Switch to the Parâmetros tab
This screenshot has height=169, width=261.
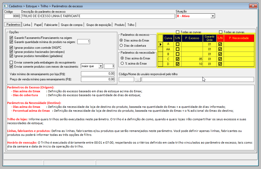(13, 25)
